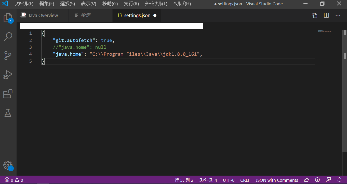The height and width of the screenshot is (184, 347).
Task: Change language mode JSON with Comments
Action: pos(277,180)
